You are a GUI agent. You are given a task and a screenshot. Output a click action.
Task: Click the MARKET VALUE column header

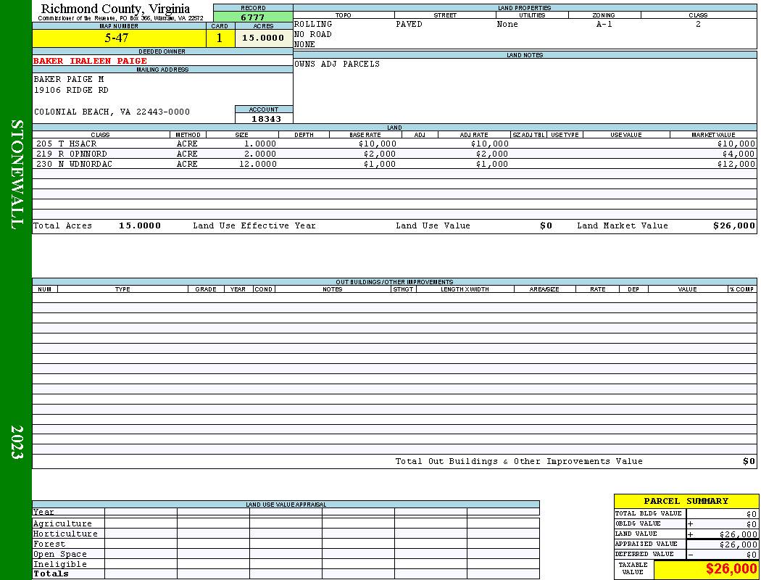click(713, 134)
